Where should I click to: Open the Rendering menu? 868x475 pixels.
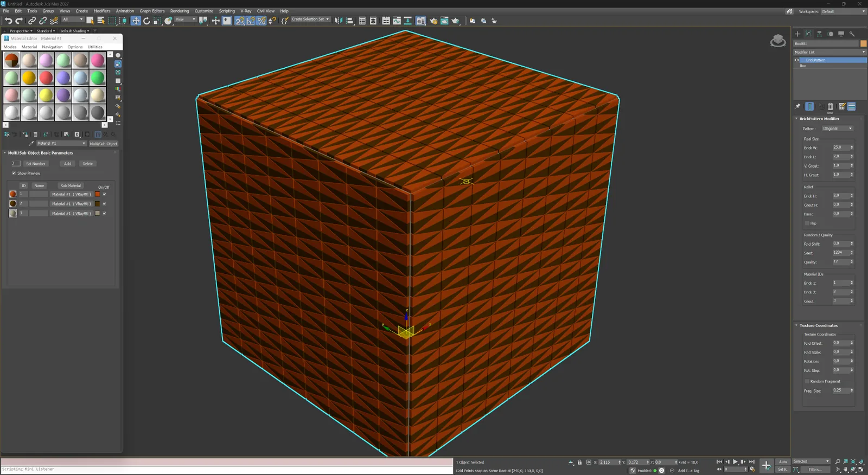pos(180,11)
